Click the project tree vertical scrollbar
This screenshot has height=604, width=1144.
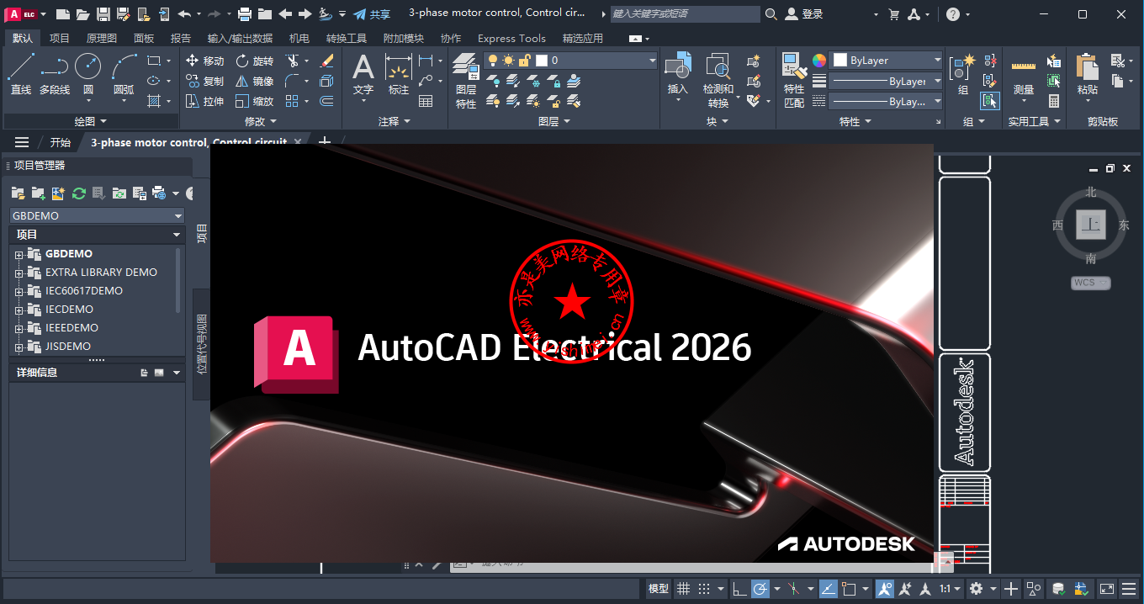click(x=177, y=282)
